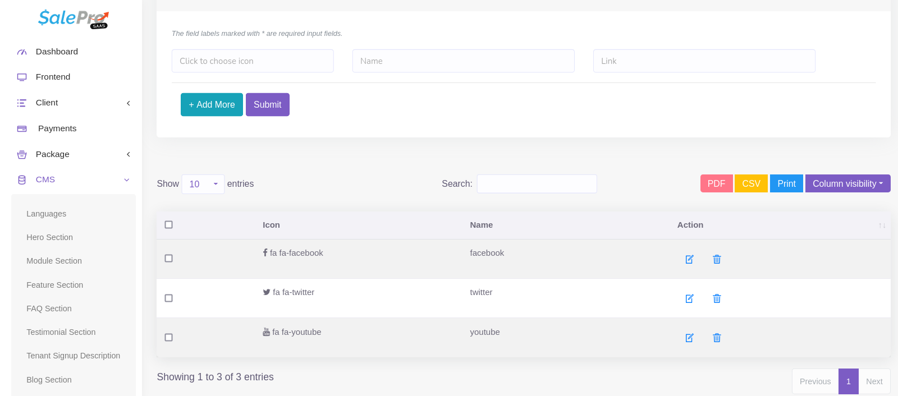This screenshot has width=898, height=396.
Task: Click the edit icon for facebook row
Action: click(x=689, y=259)
